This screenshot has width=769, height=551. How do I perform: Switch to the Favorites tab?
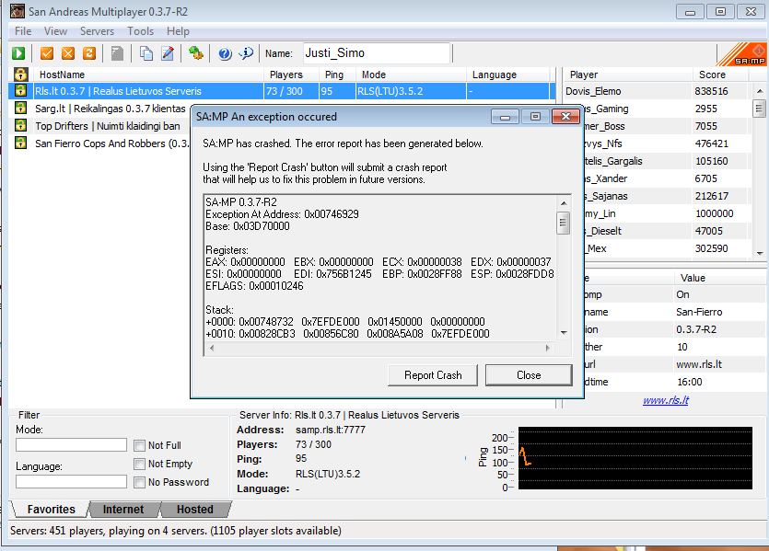51,510
